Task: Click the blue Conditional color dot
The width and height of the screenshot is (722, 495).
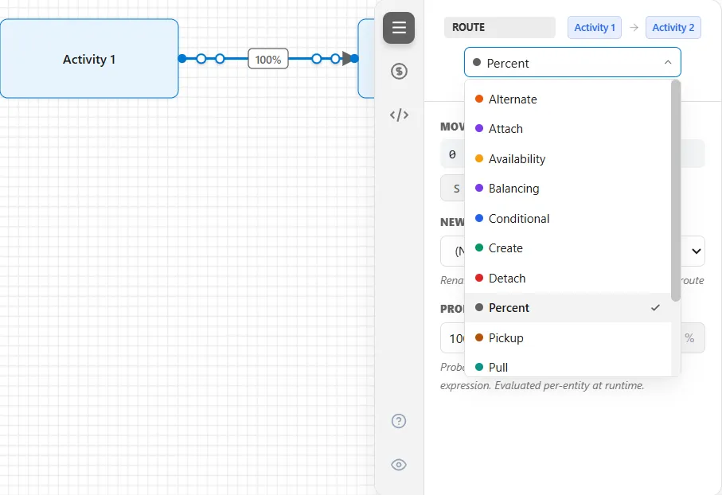Action: coord(479,218)
